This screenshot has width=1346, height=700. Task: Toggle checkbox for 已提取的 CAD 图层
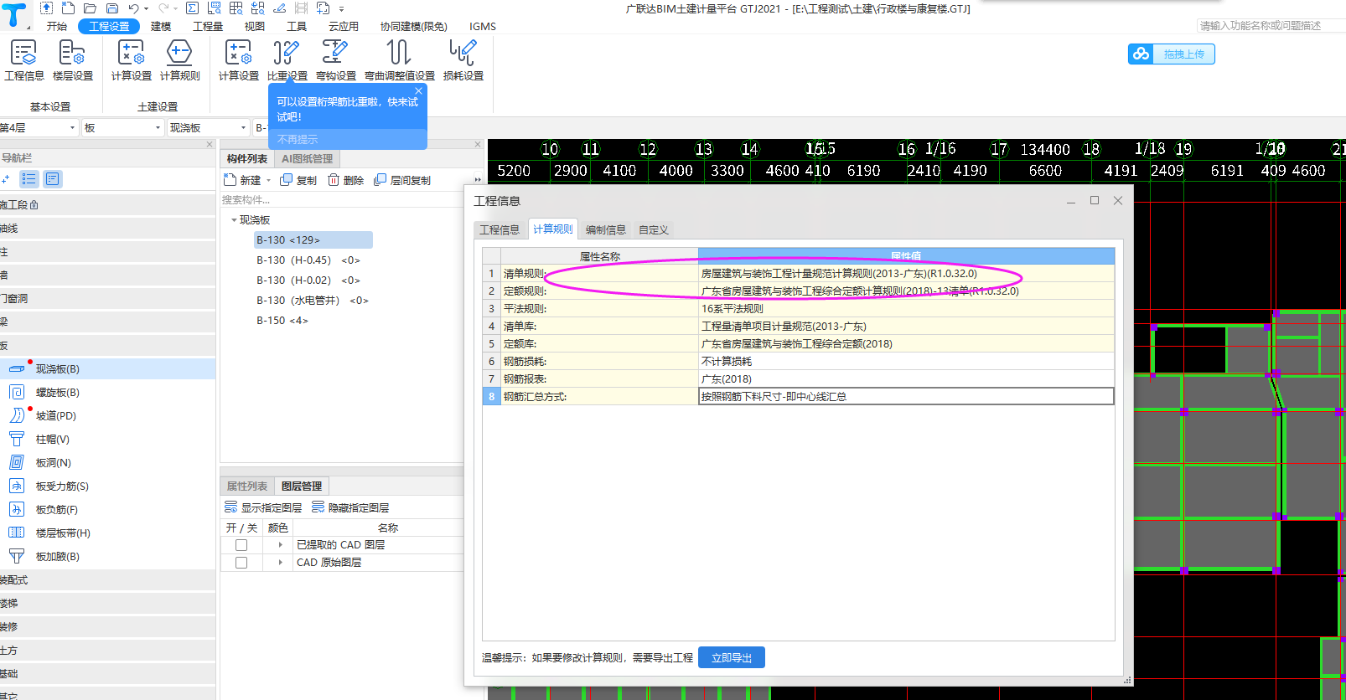point(241,545)
